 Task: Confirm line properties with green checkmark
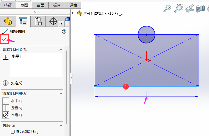pyautogui.click(x=4, y=39)
